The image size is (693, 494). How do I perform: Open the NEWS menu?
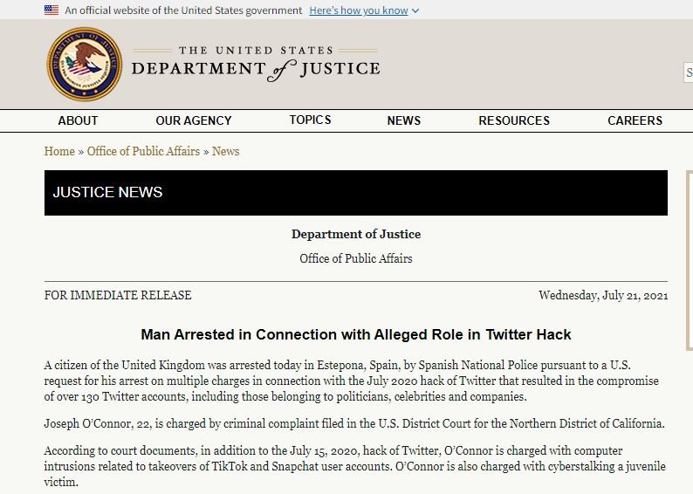tap(404, 120)
